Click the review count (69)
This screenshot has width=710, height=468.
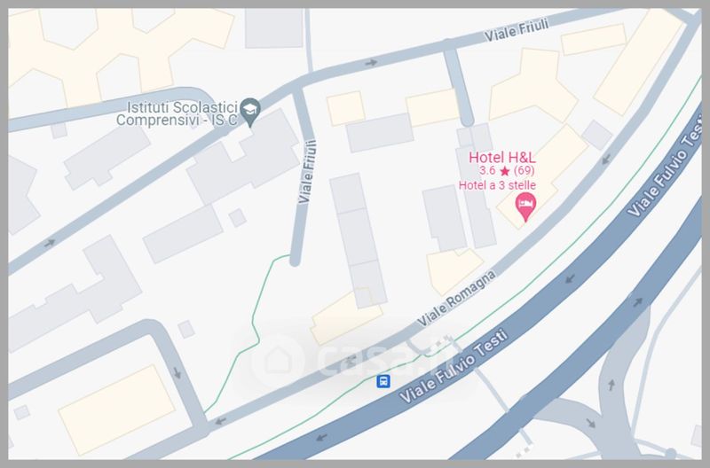(524, 171)
